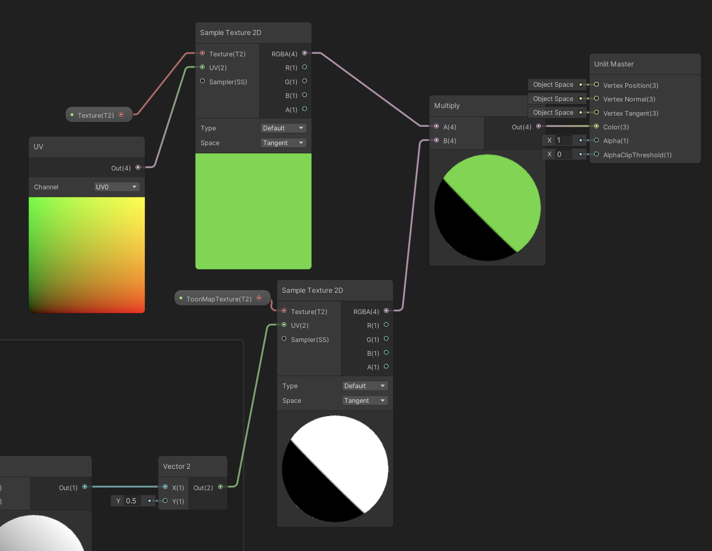This screenshot has width=712, height=551.
Task: Click the Color(3) port on Unlit Master
Action: (x=596, y=126)
